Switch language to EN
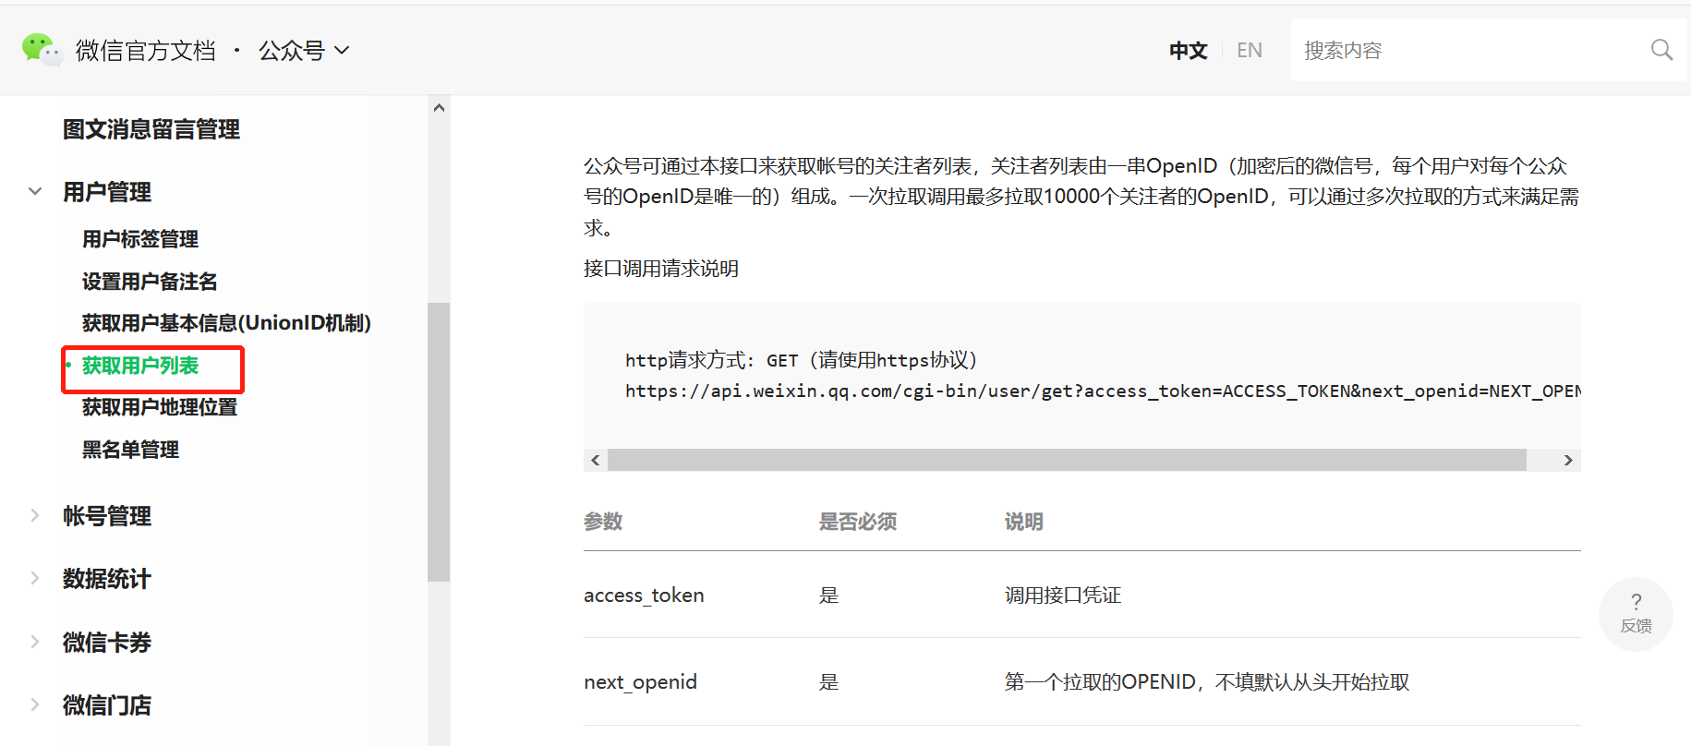The height and width of the screenshot is (746, 1691). pyautogui.click(x=1250, y=50)
